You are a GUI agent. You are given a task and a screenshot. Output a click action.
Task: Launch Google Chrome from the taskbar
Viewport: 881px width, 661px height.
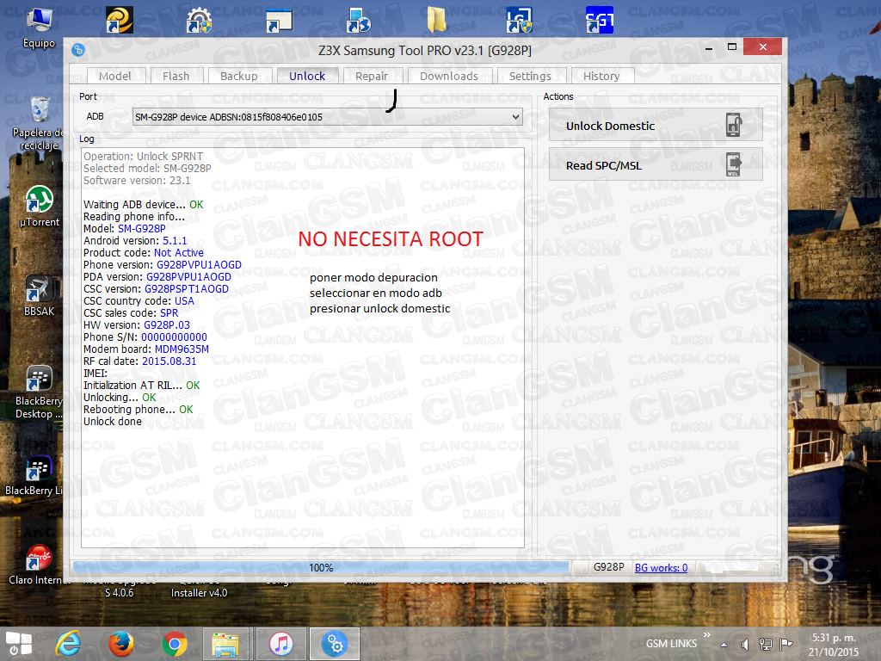click(174, 644)
